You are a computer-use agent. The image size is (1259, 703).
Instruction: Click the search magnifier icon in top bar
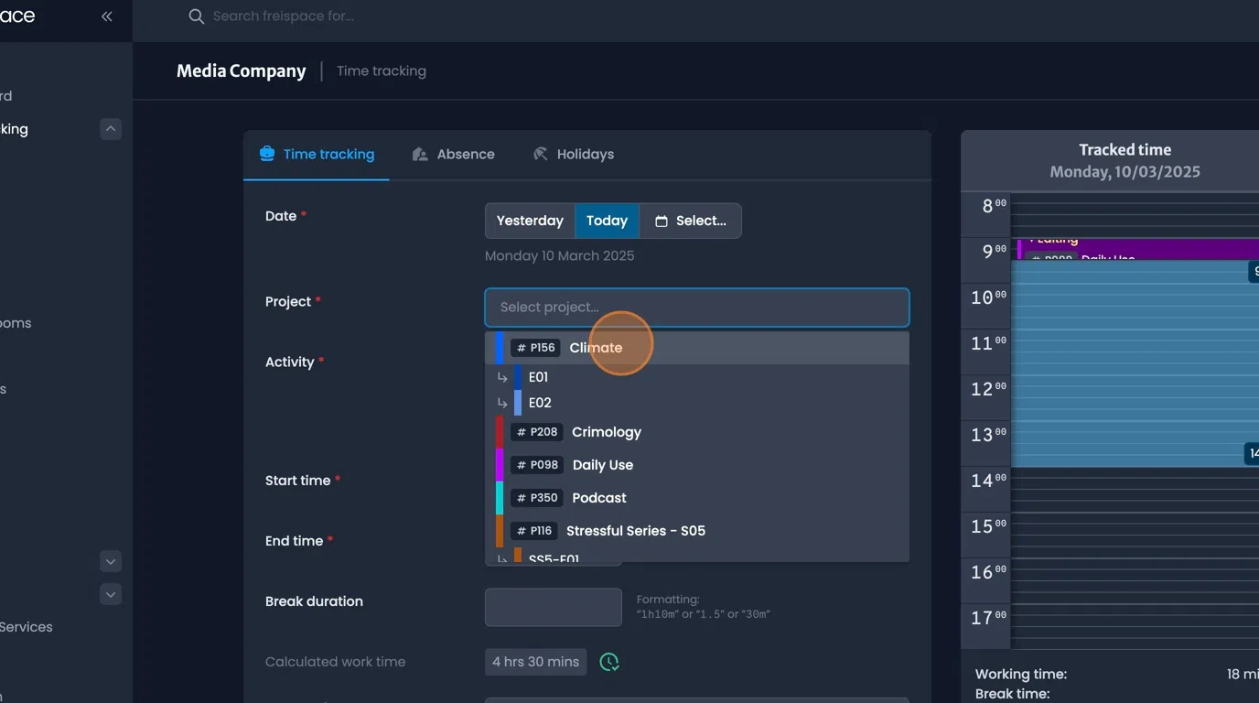[195, 16]
